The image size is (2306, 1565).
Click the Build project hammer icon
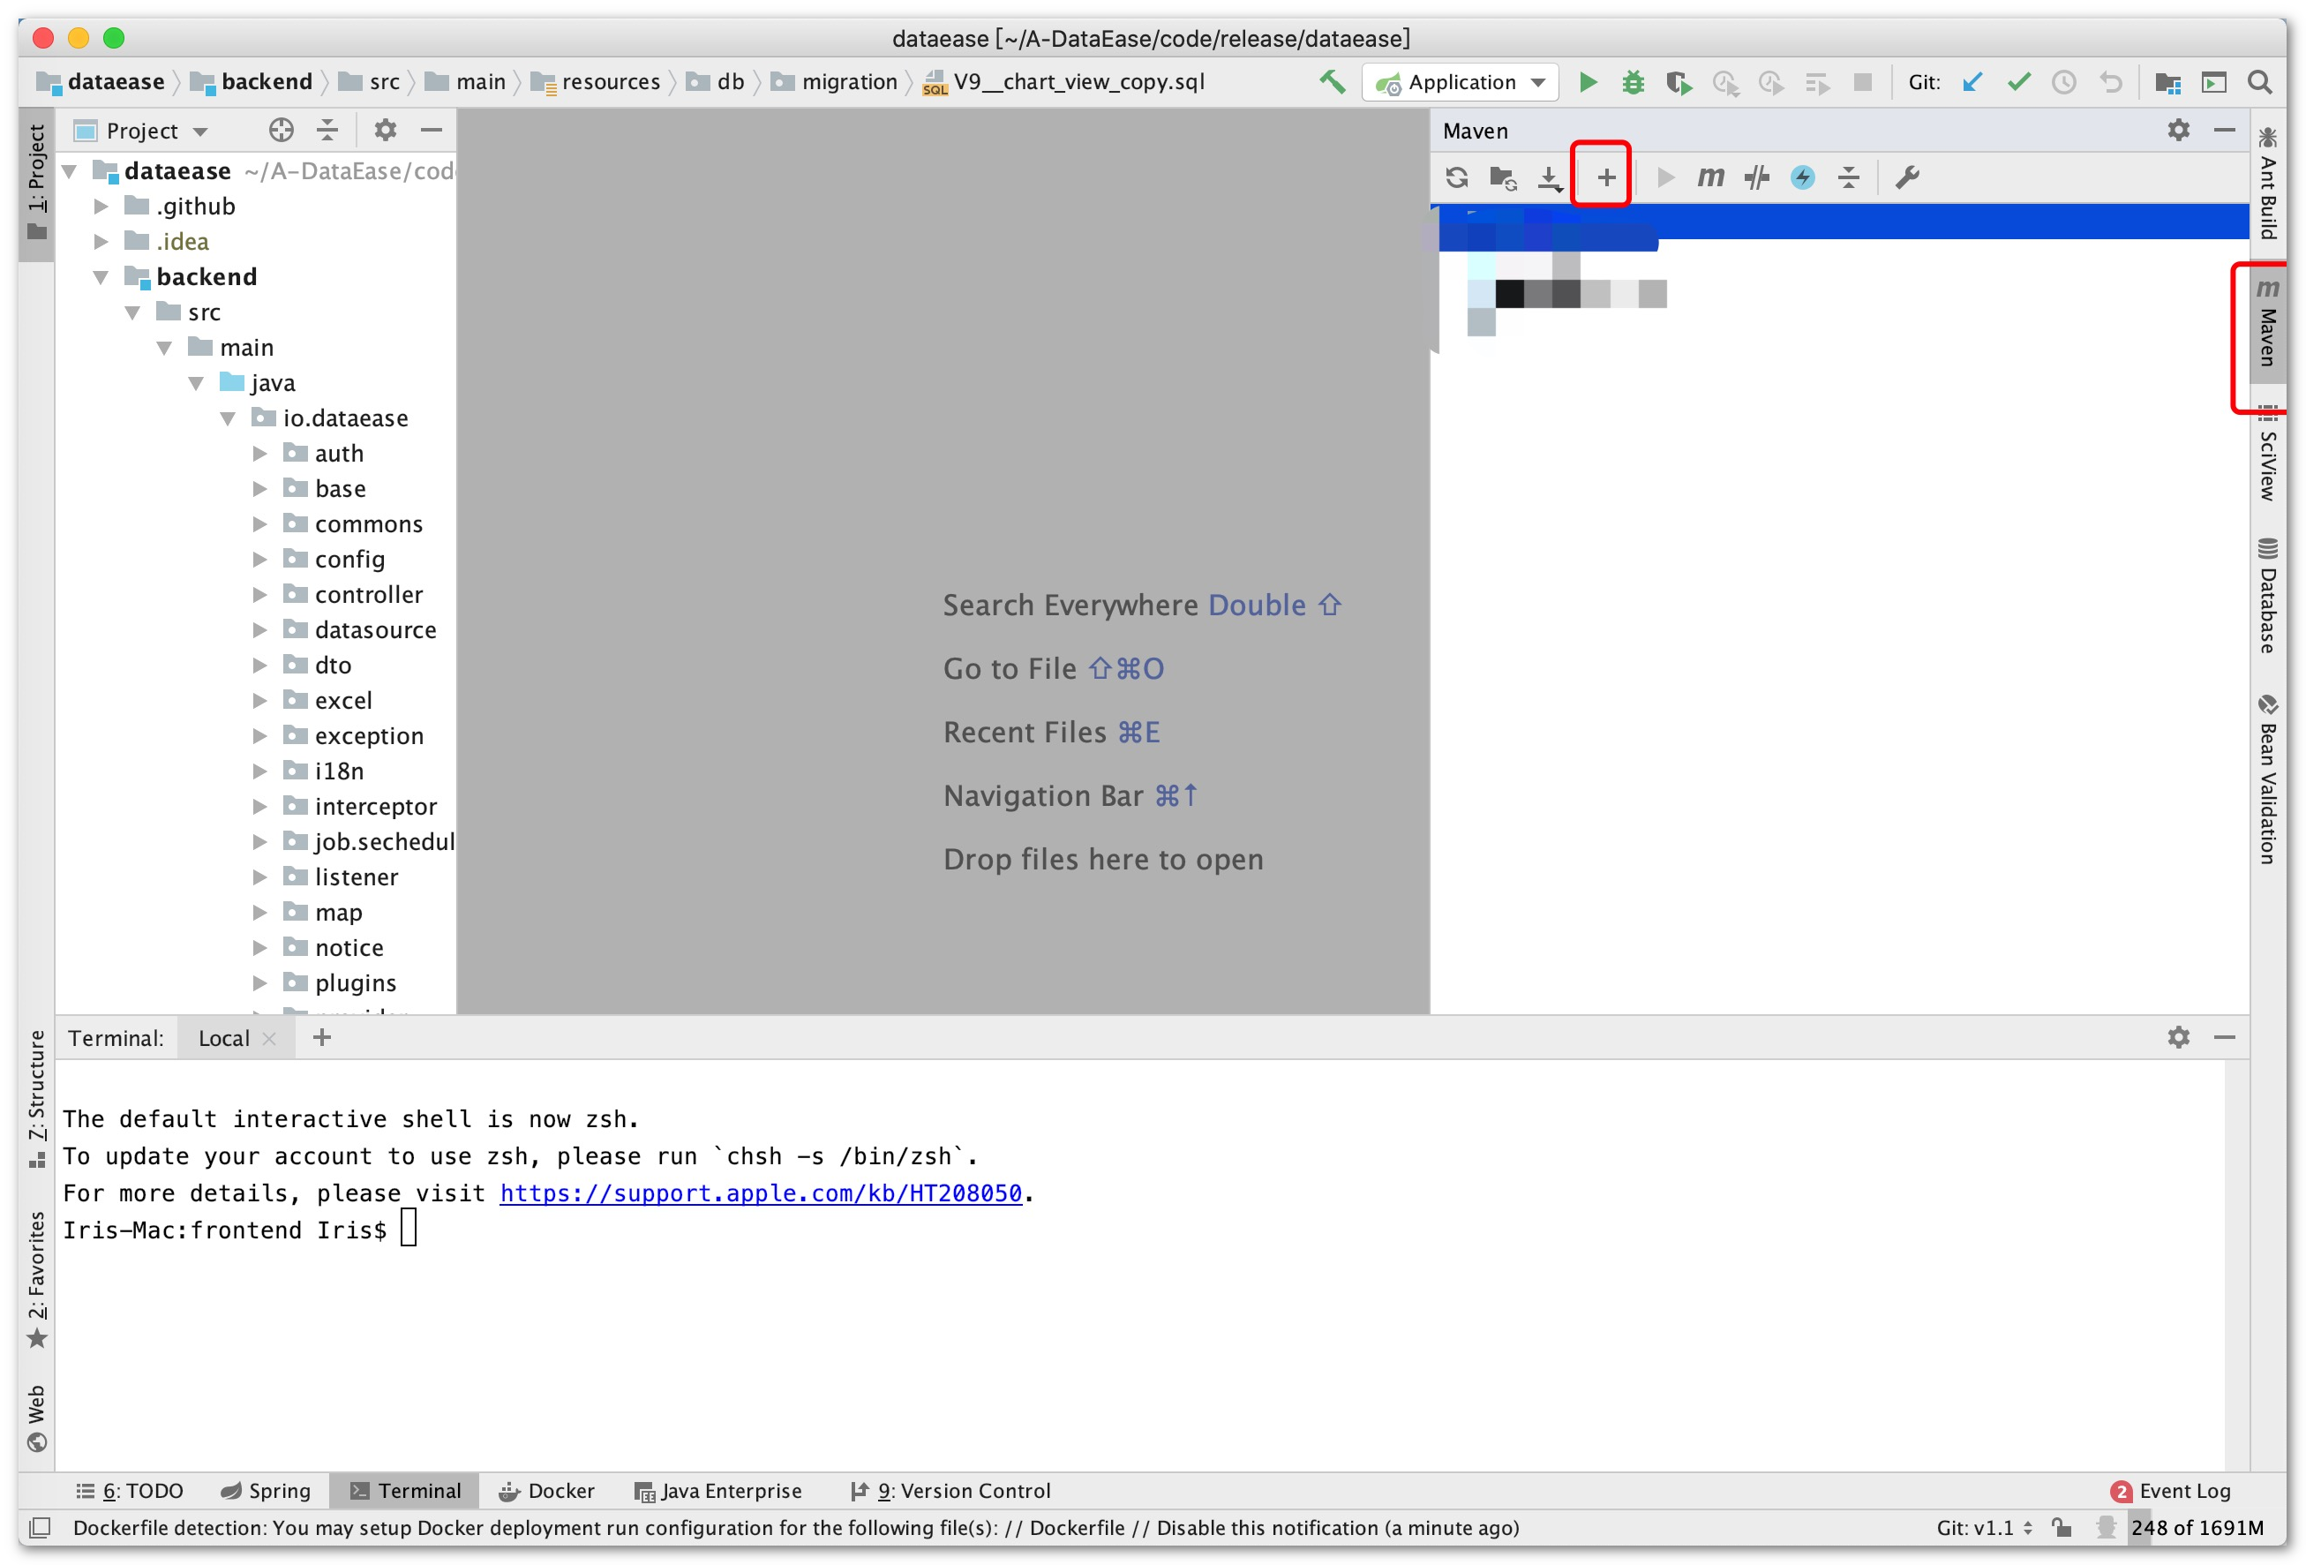(x=1332, y=82)
